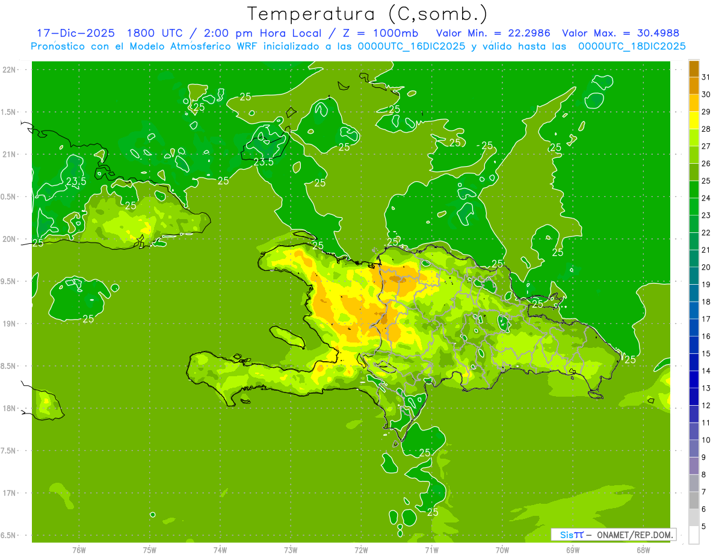This screenshot has width=722, height=558.
Task: Click the legend value 31
Action: 706,76
